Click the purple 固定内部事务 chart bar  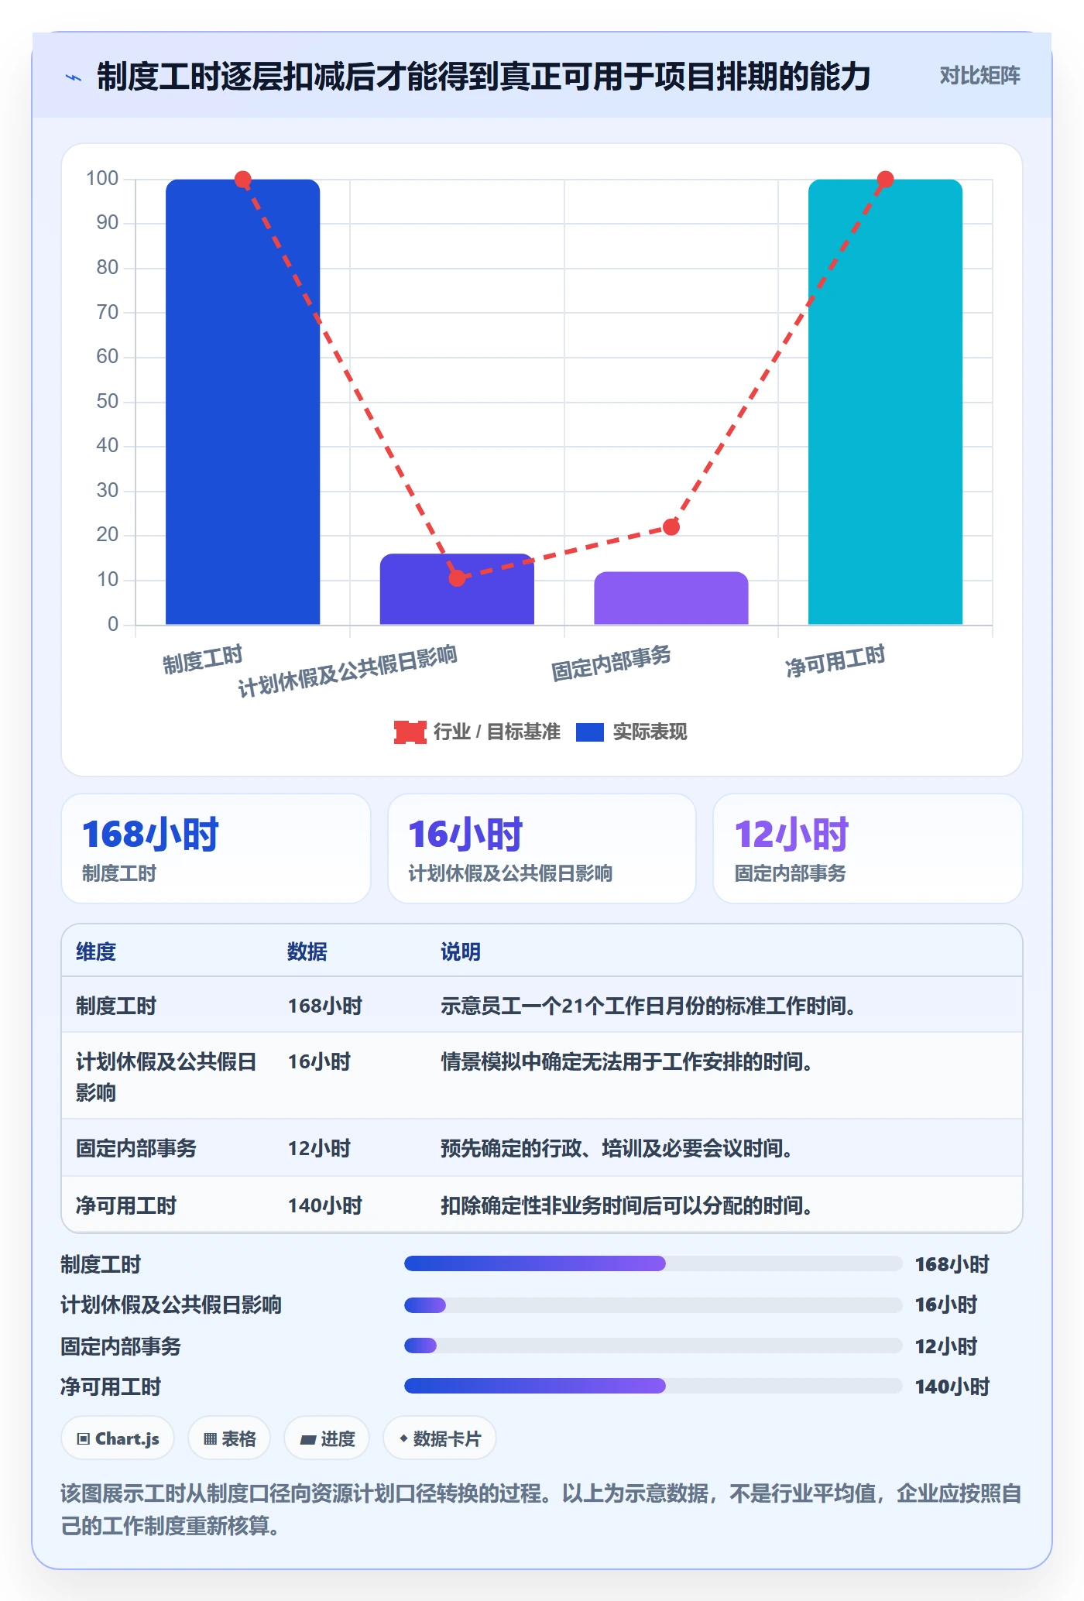click(x=671, y=598)
